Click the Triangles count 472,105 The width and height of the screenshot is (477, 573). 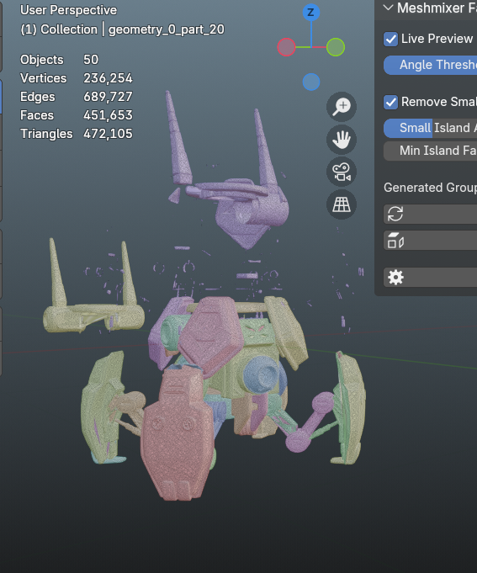(x=109, y=134)
